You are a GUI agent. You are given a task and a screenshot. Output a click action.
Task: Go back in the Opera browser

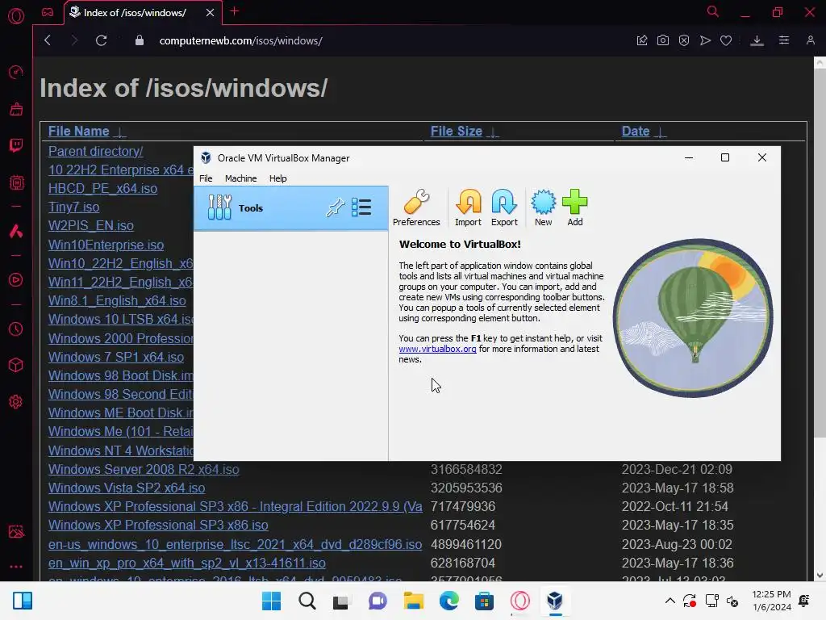coord(48,40)
